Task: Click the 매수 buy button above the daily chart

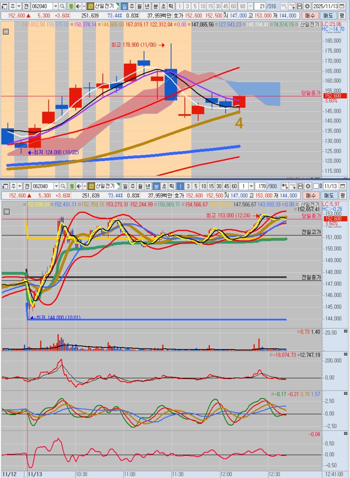Action: 310,16
